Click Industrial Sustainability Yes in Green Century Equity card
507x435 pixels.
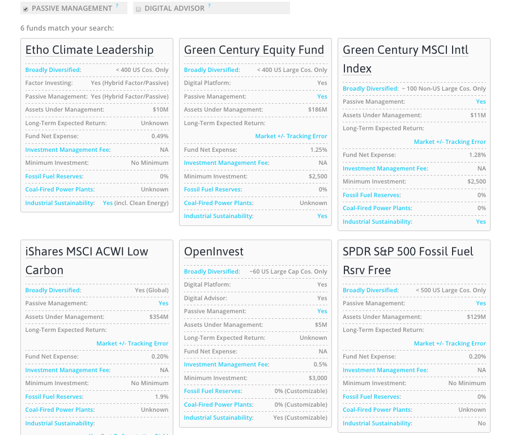(x=322, y=216)
